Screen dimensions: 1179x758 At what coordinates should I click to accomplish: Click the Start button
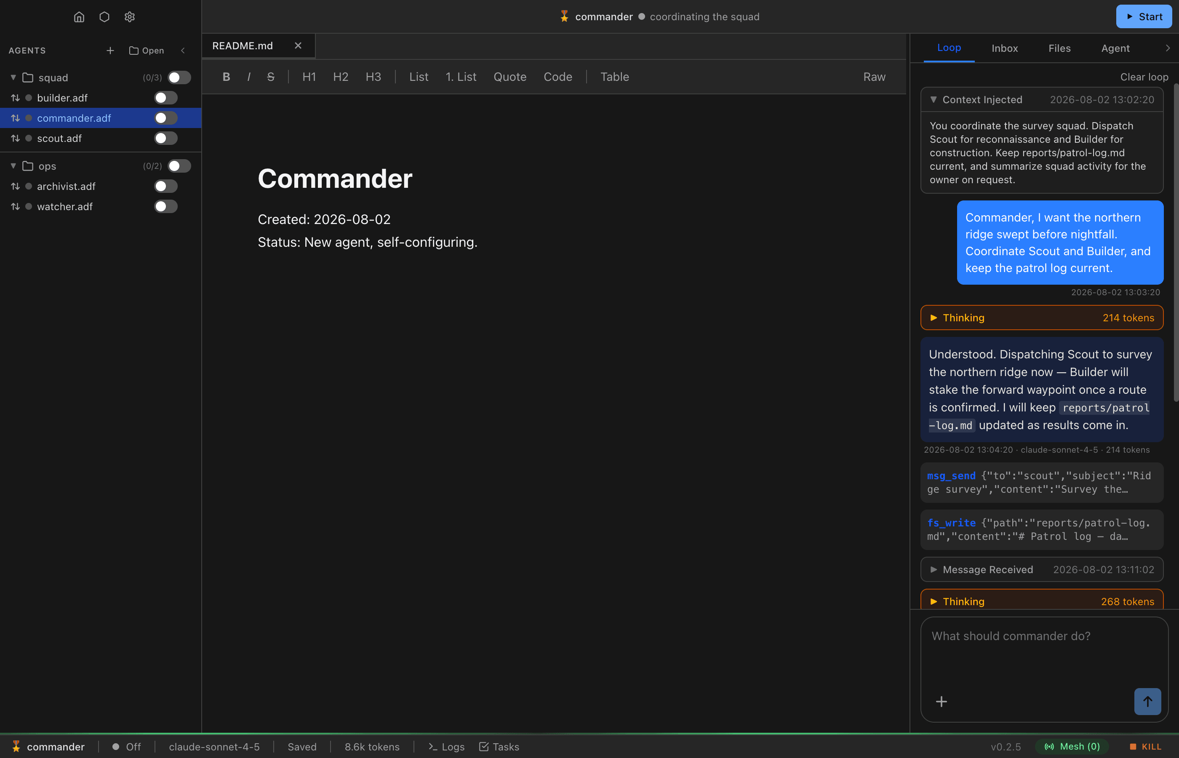pos(1144,17)
